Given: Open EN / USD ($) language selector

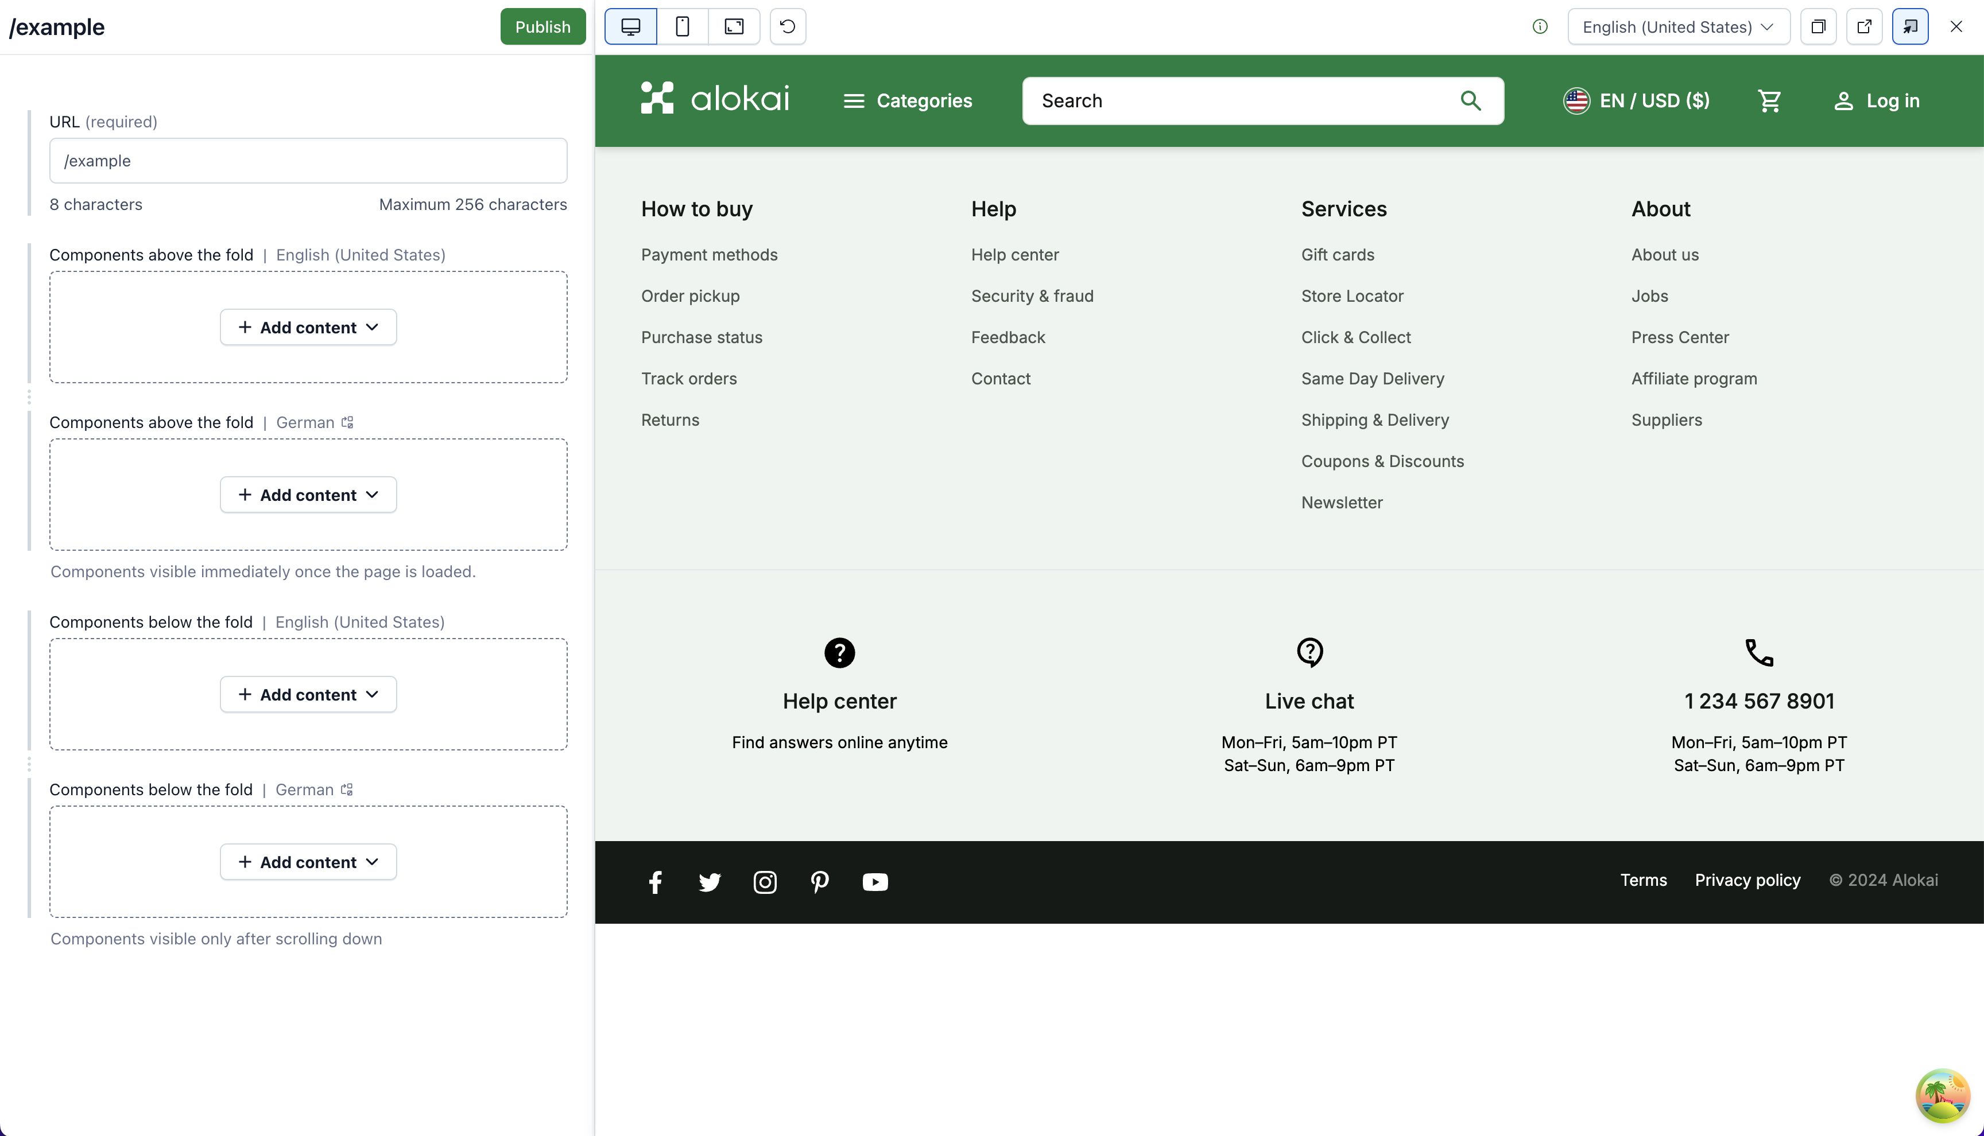Looking at the screenshot, I should [1636, 100].
